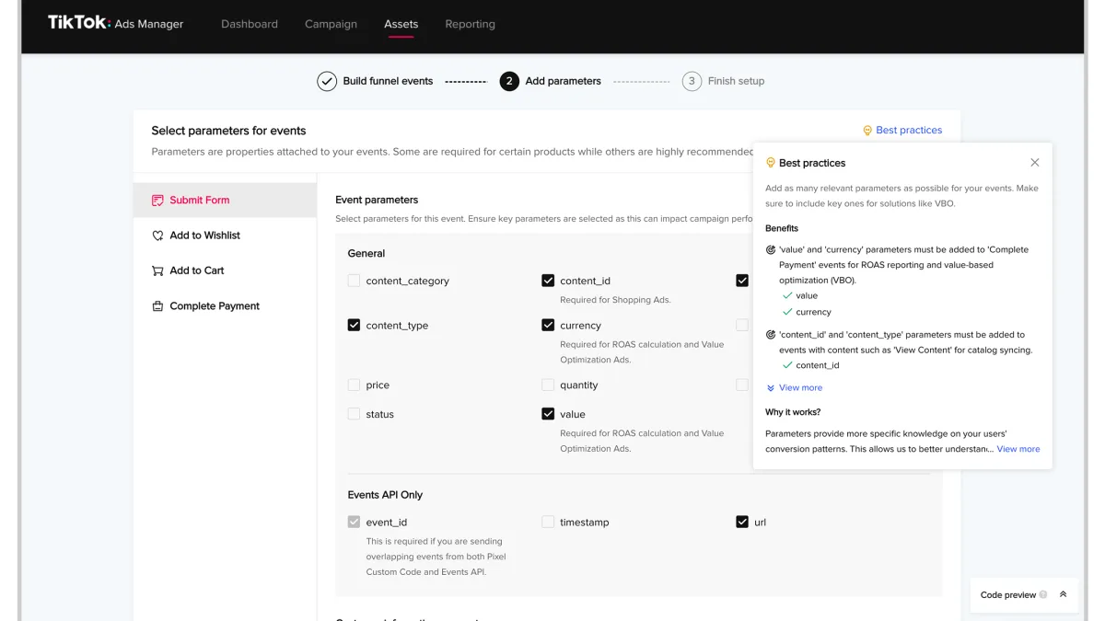
Task: Click the green check next to currency
Action: coord(786,312)
